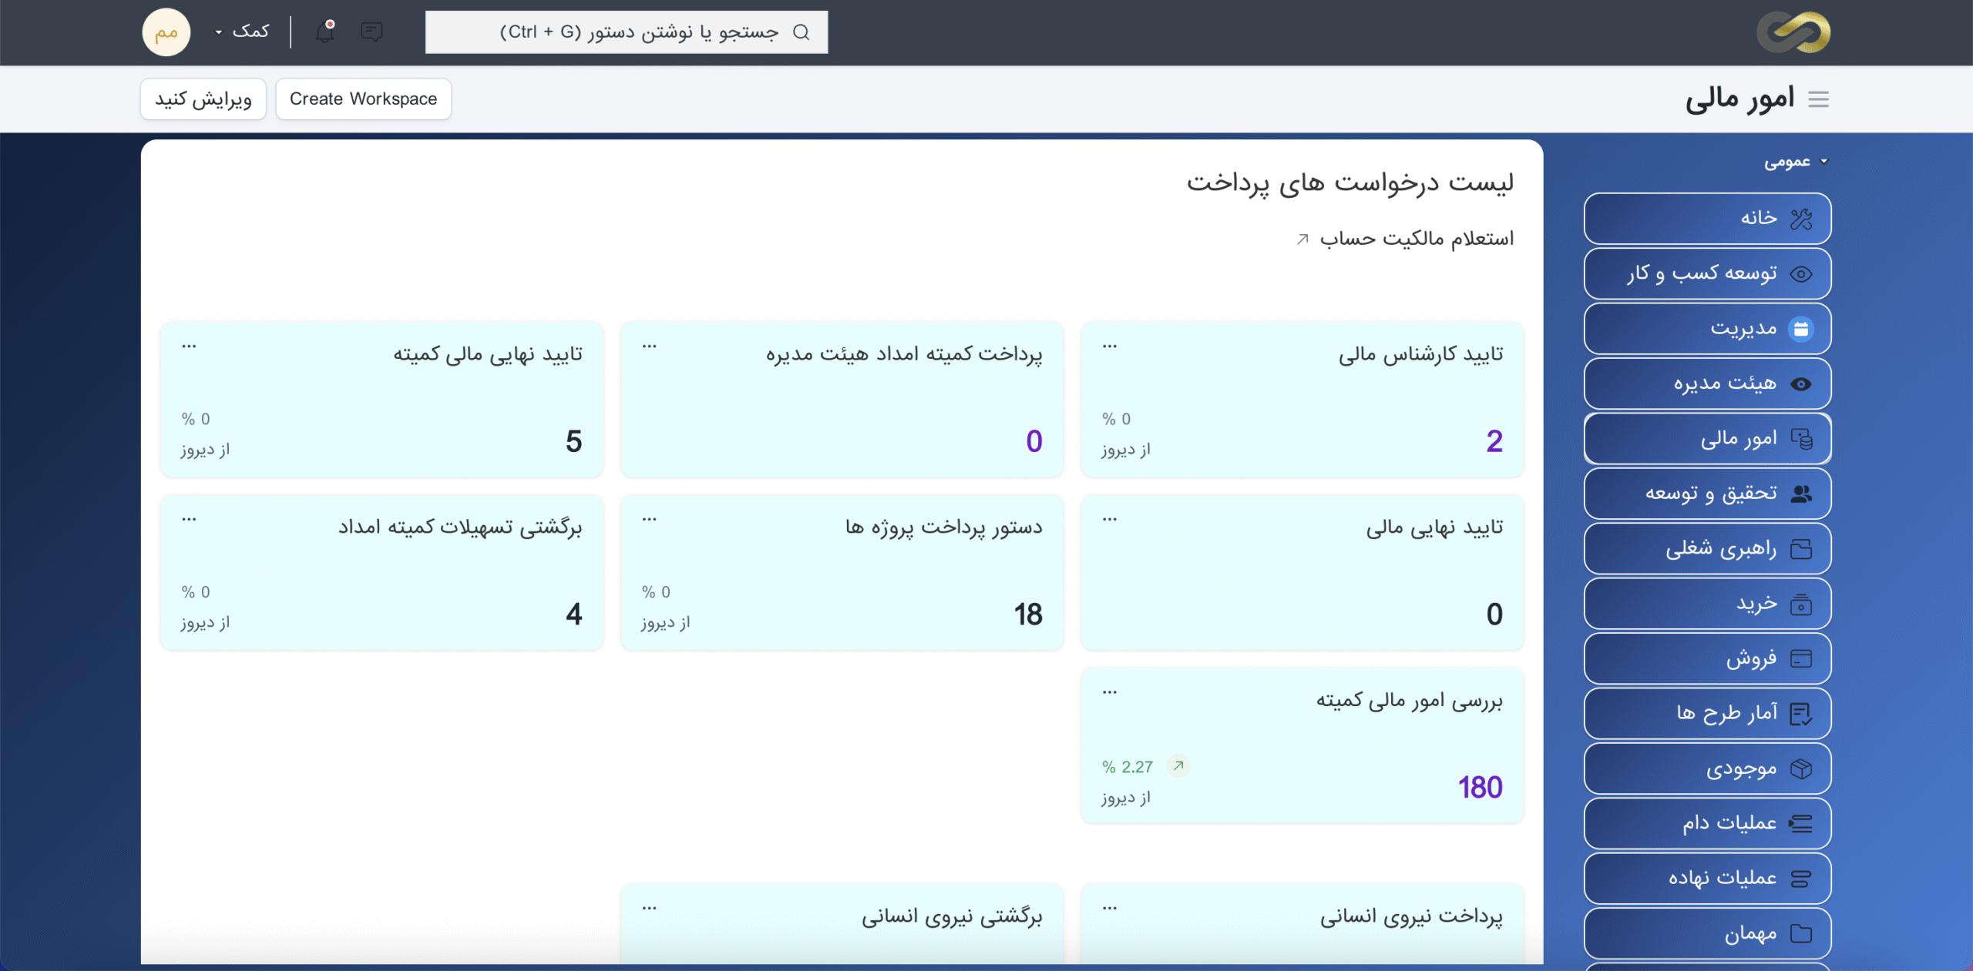The height and width of the screenshot is (971, 1973).
Task: Expand the کمک help dropdown
Action: (x=242, y=32)
